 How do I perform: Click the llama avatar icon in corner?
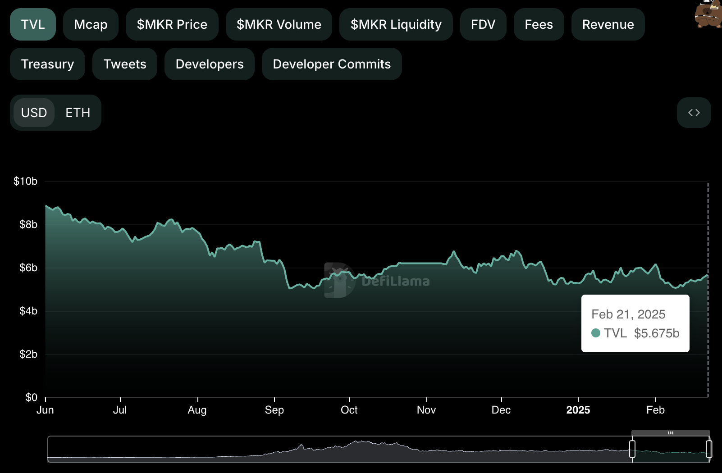708,14
